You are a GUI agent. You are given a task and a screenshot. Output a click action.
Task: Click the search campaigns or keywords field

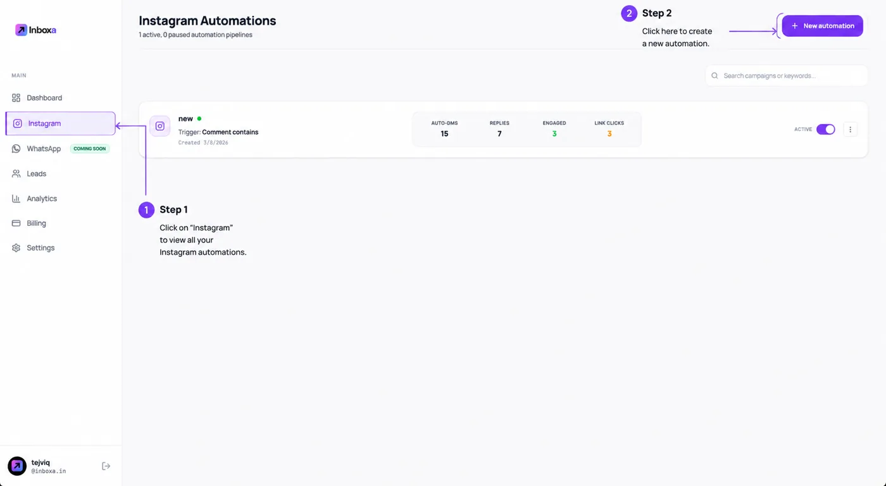point(787,76)
